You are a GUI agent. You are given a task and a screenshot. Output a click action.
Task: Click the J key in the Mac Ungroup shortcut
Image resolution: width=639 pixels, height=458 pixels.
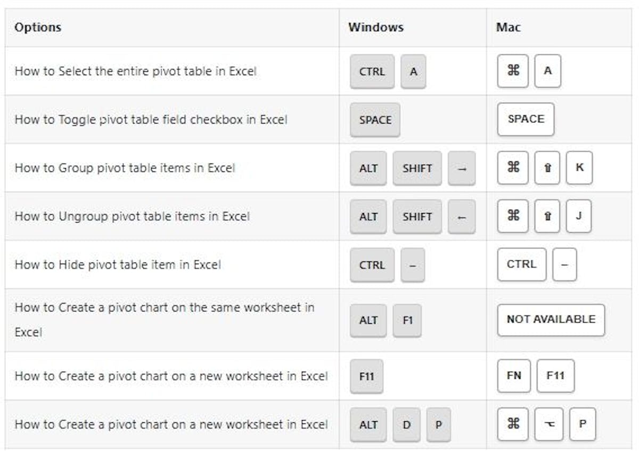pos(579,216)
